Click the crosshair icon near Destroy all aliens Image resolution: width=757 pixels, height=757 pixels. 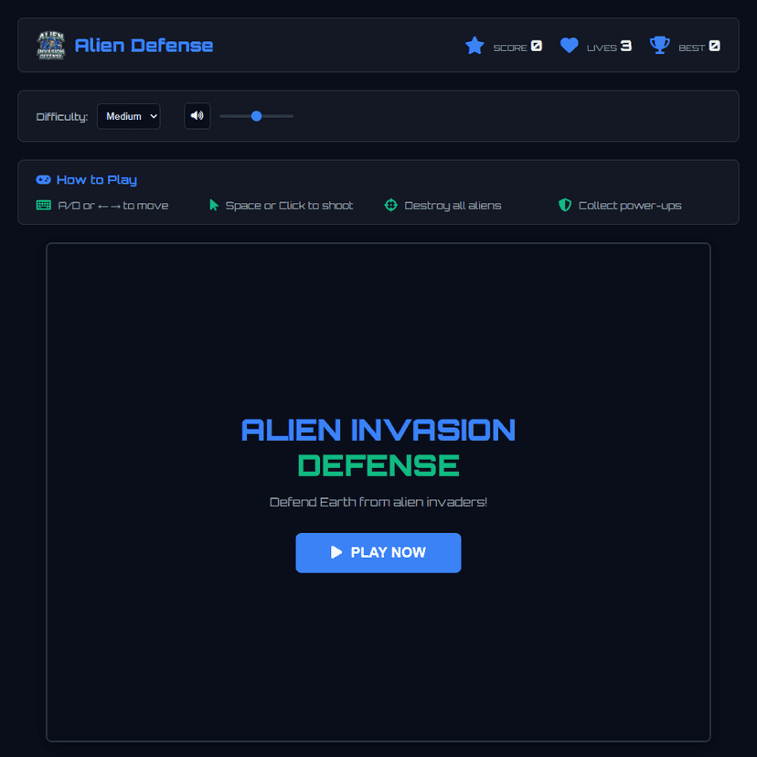point(391,205)
